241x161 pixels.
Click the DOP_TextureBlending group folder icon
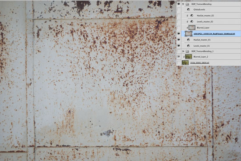click(x=187, y=4)
